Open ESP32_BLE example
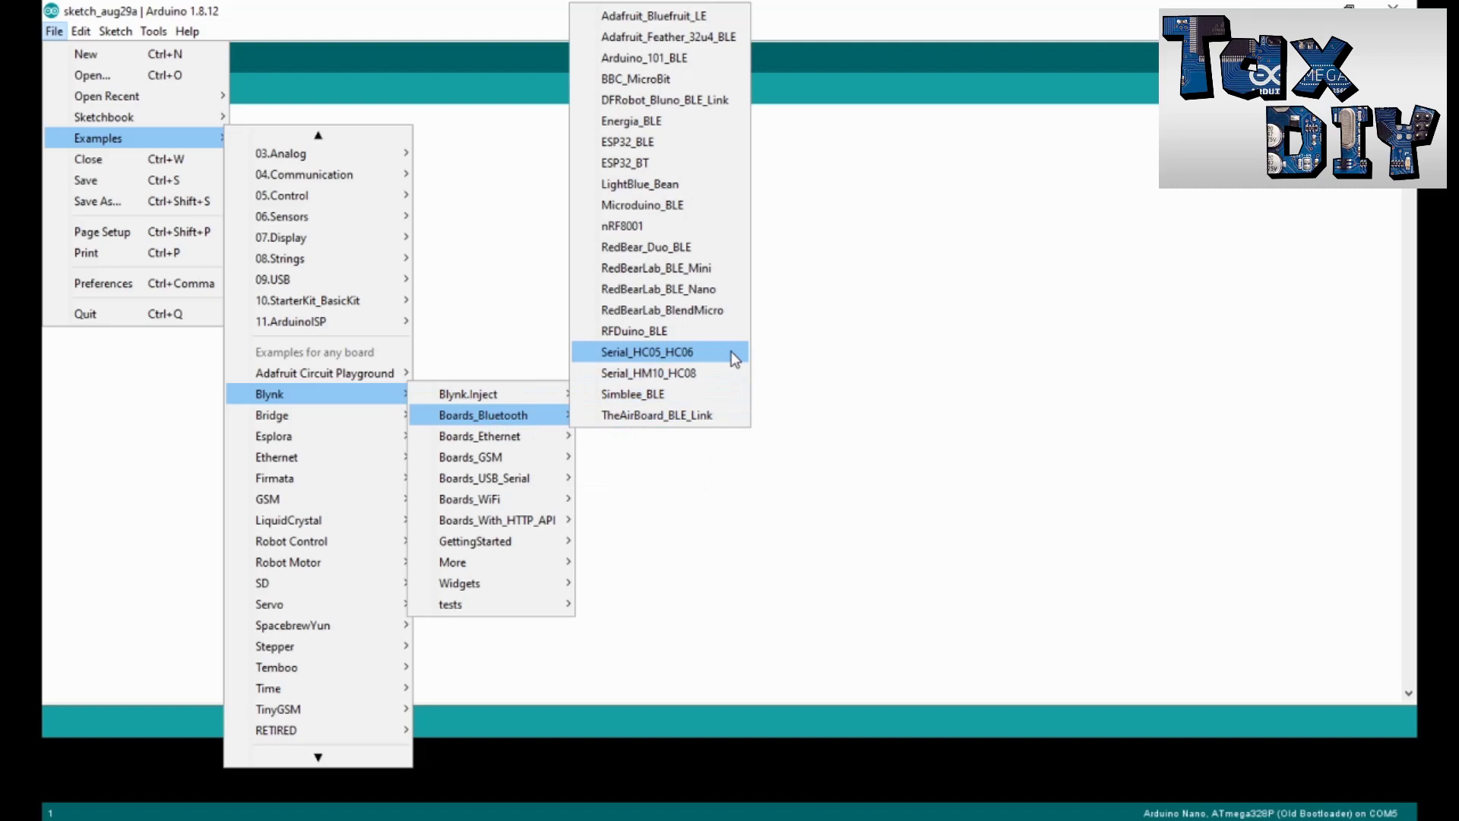 click(660, 142)
